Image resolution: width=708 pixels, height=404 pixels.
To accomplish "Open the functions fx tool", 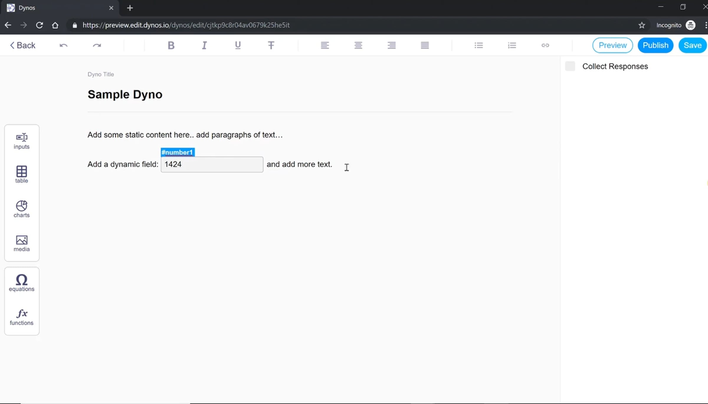I will (22, 317).
